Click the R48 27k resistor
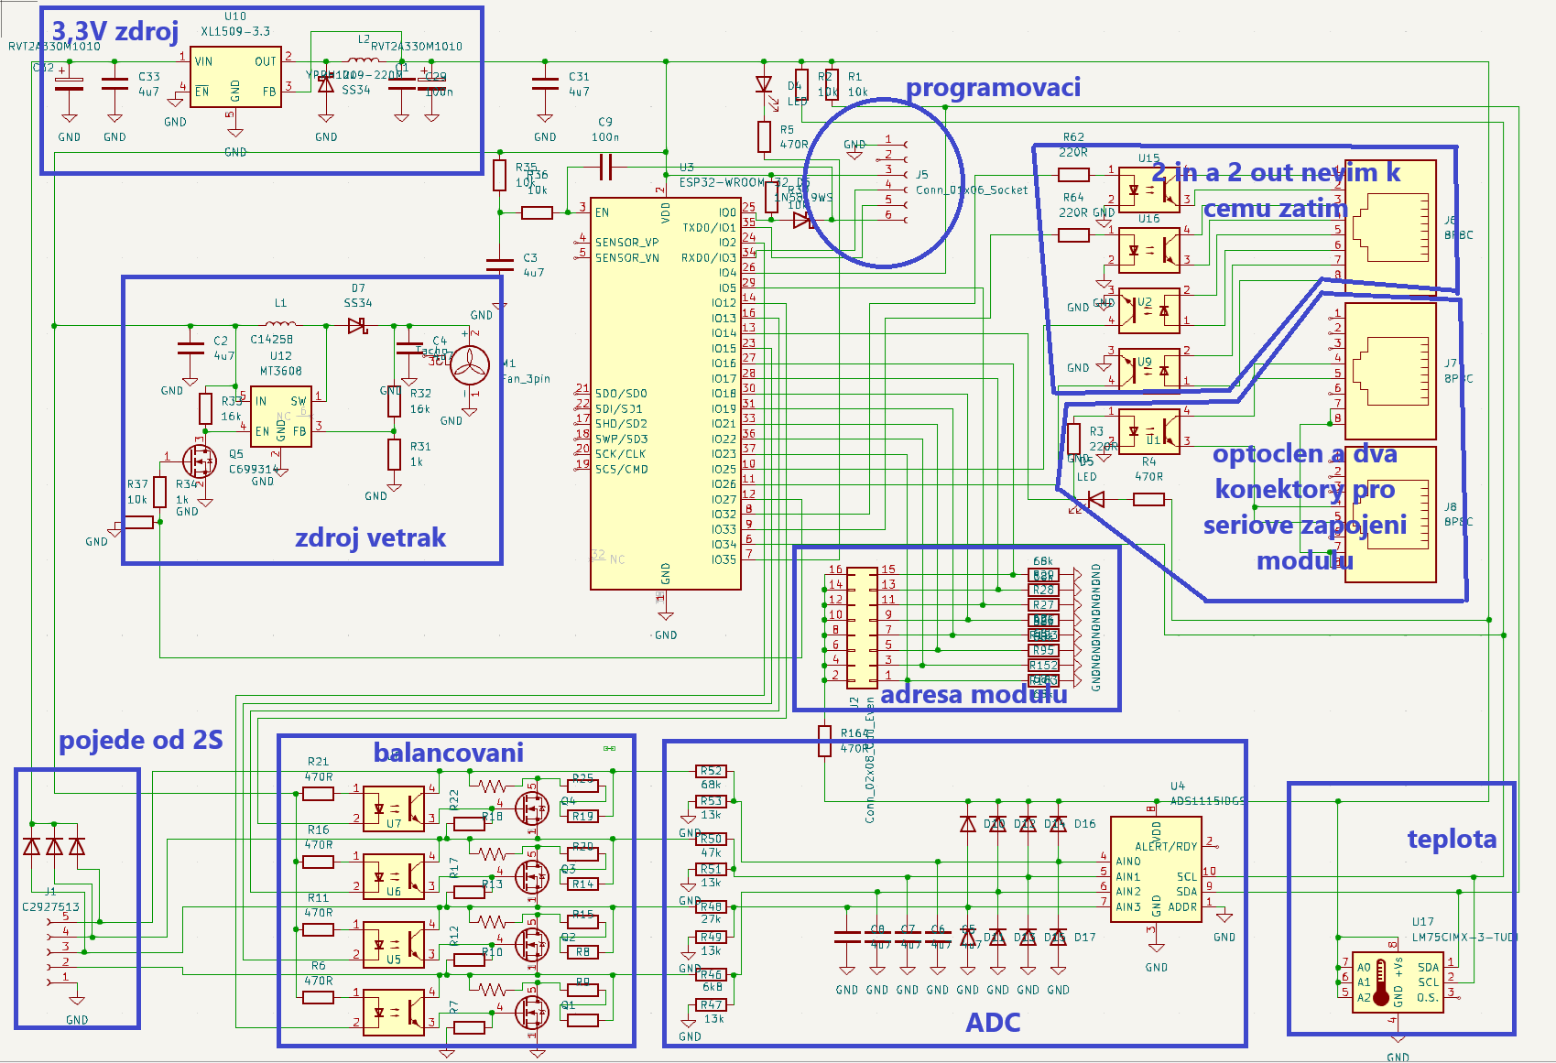Screen dimensions: 1556x1063 click(x=712, y=906)
